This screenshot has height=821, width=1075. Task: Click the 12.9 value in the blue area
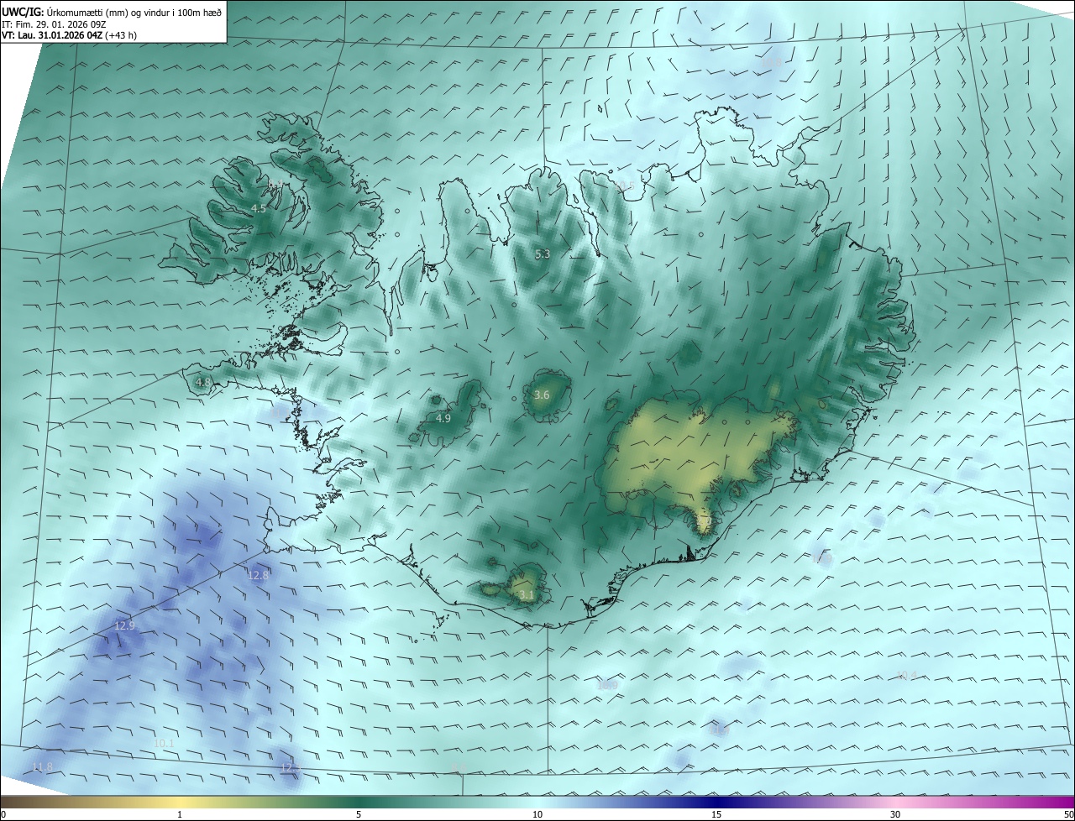tap(124, 625)
